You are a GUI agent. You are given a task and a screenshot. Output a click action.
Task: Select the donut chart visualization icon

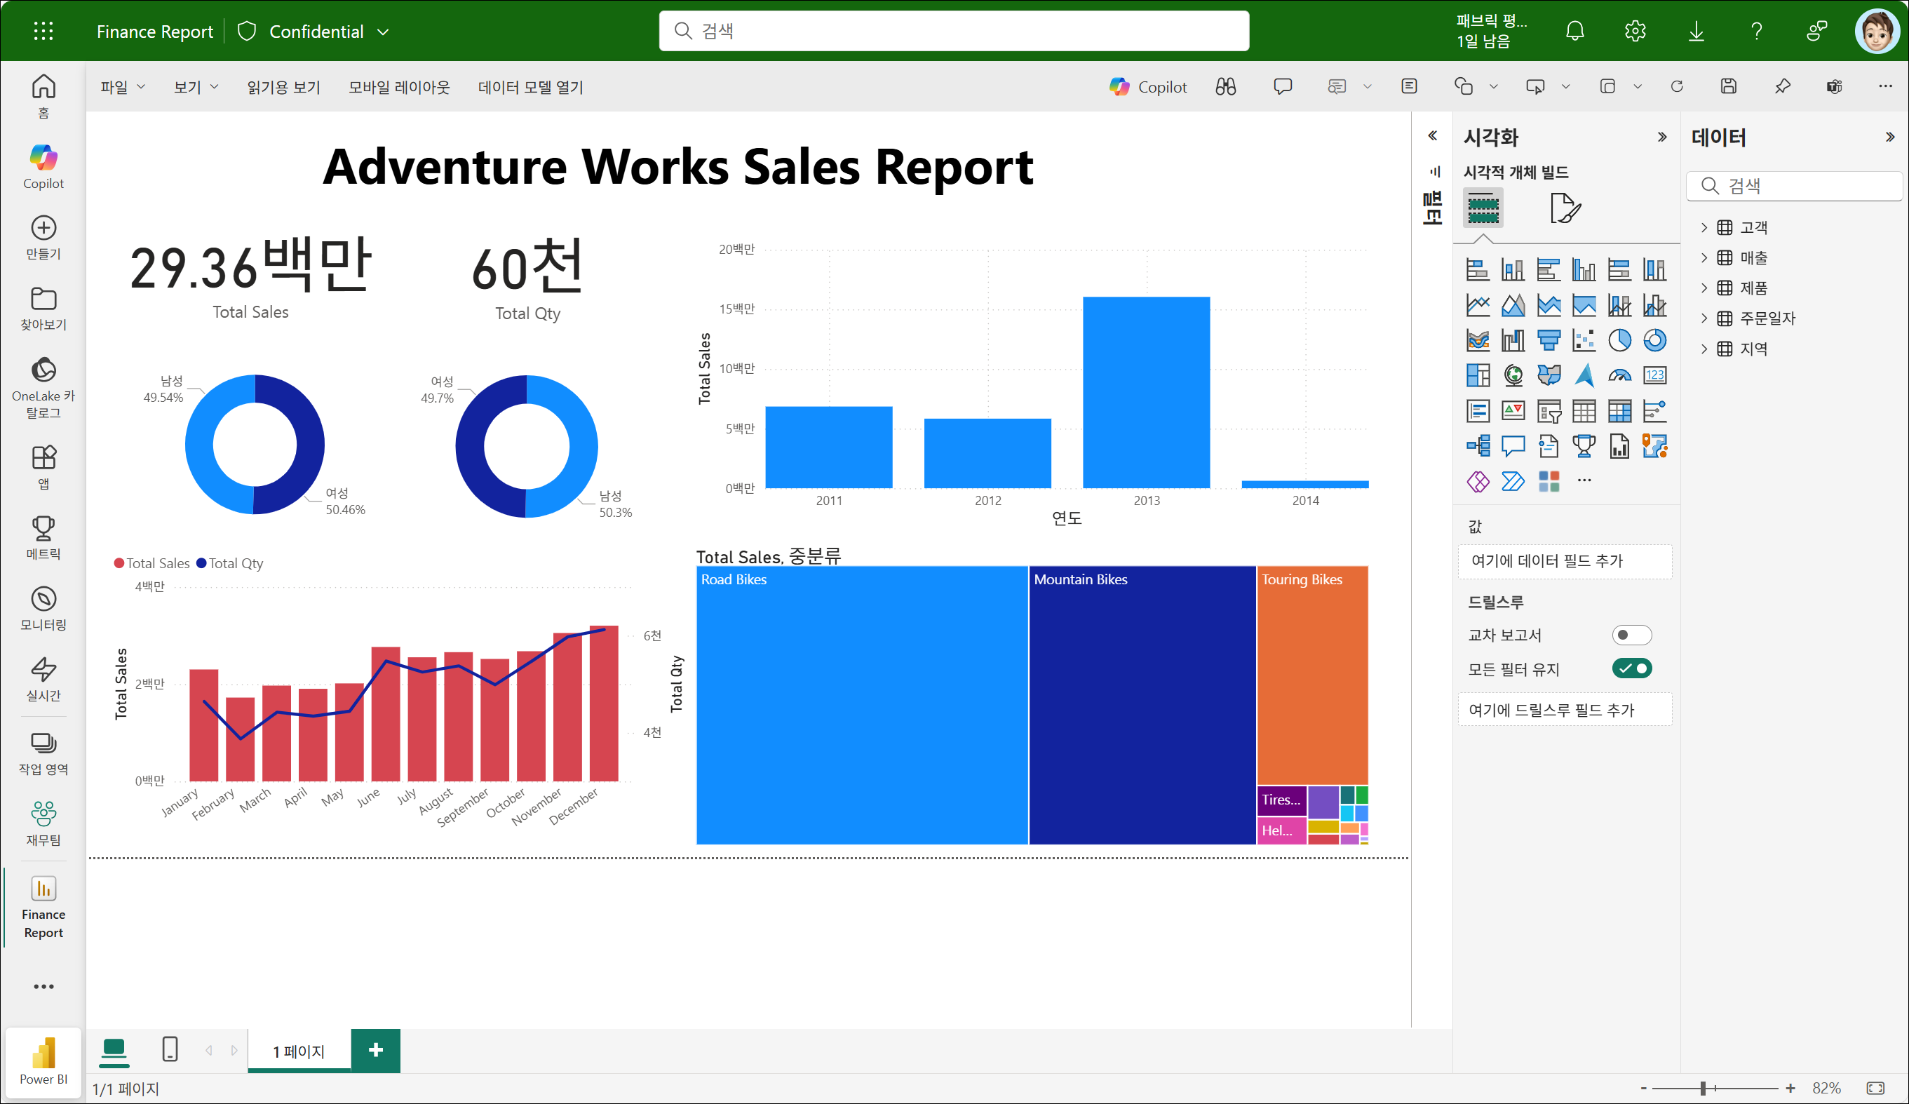(x=1654, y=340)
